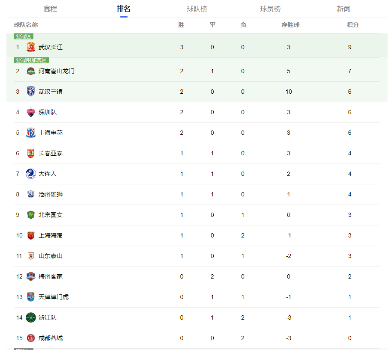Open the 梅州客家 team name link
This screenshot has width=388, height=350.
click(x=51, y=276)
